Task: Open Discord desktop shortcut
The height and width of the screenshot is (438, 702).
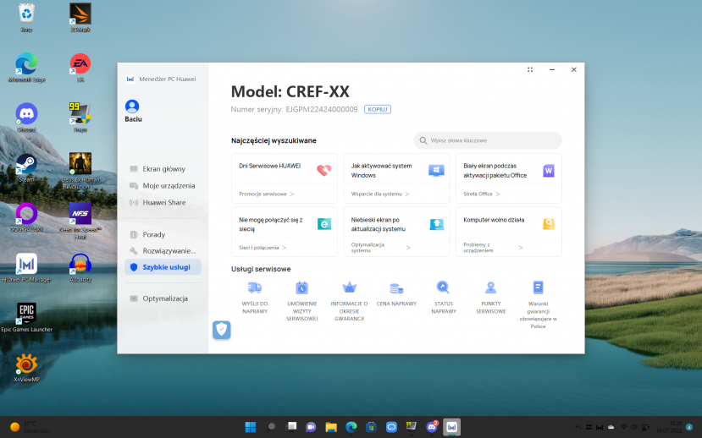Action: click(x=27, y=118)
